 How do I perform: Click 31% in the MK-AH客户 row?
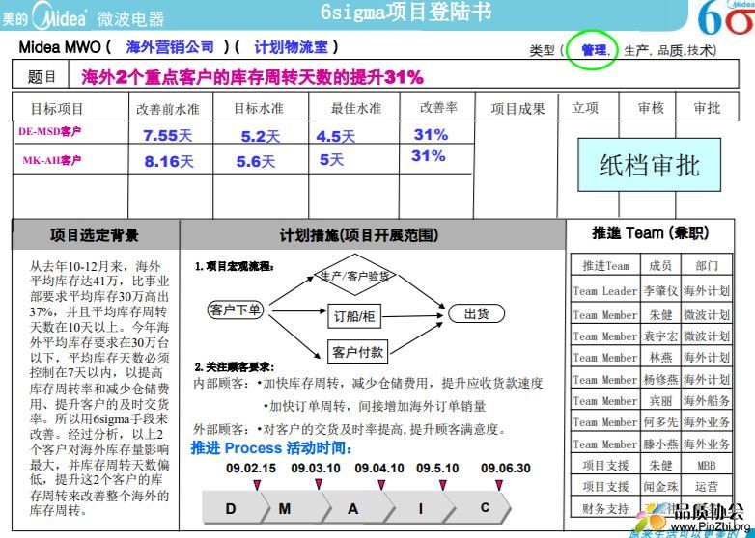[x=428, y=156]
